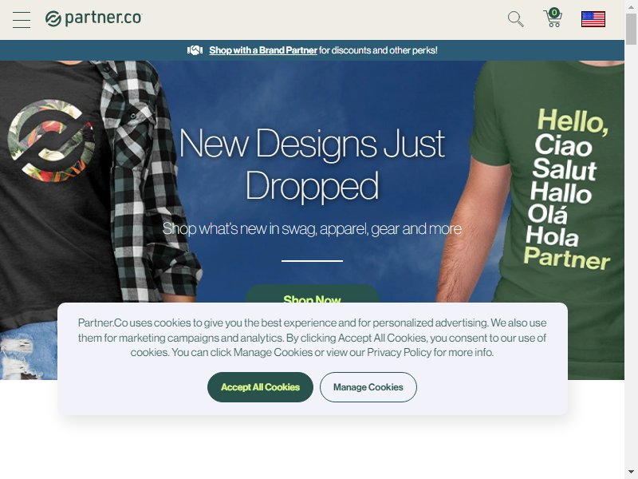Open Manage Cookies settings

[x=368, y=387]
